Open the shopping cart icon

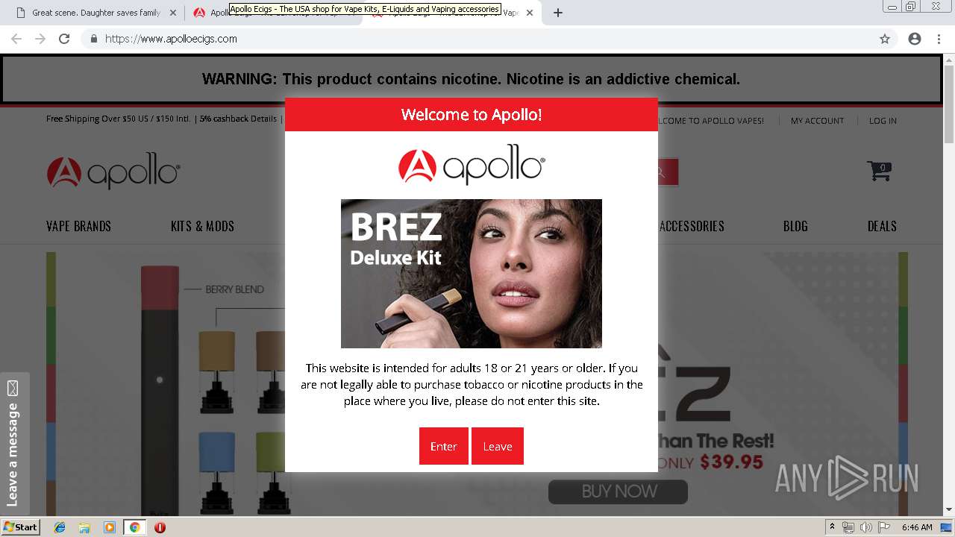pyautogui.click(x=880, y=171)
